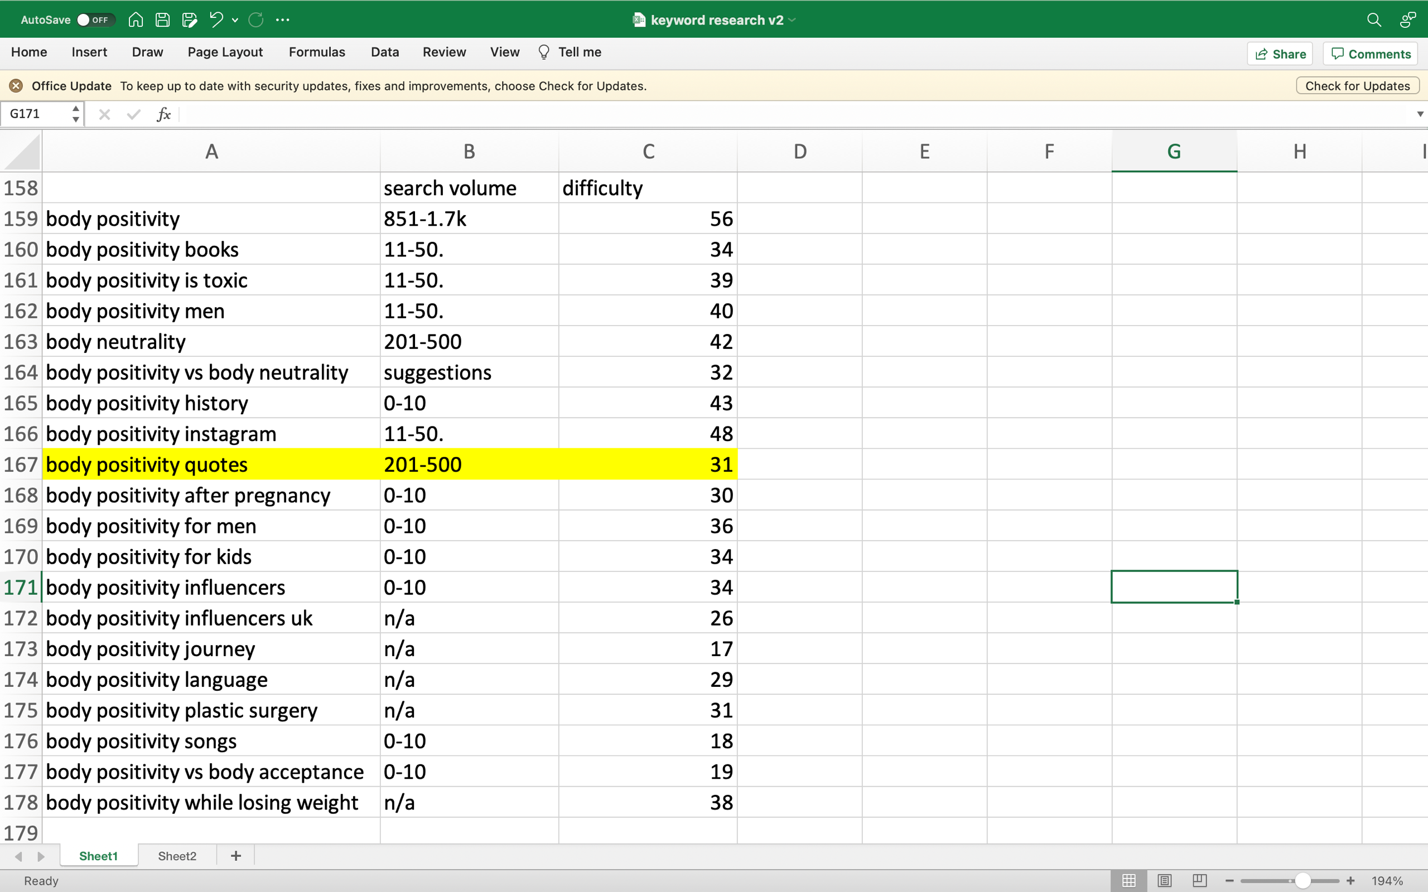Switch to Normal view icon
1428x892 pixels.
(1129, 881)
